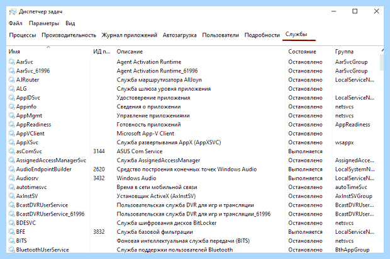Click the service icon for autotimesvc
This screenshot has width=390, height=259.
[x=11, y=187]
